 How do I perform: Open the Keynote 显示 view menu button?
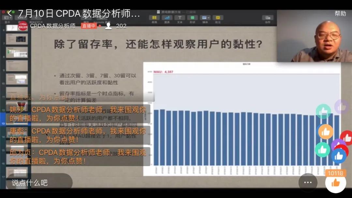point(7,18)
